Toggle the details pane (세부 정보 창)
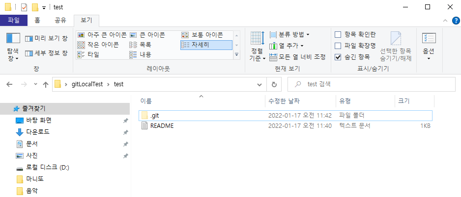The image size is (461, 197). 46,53
